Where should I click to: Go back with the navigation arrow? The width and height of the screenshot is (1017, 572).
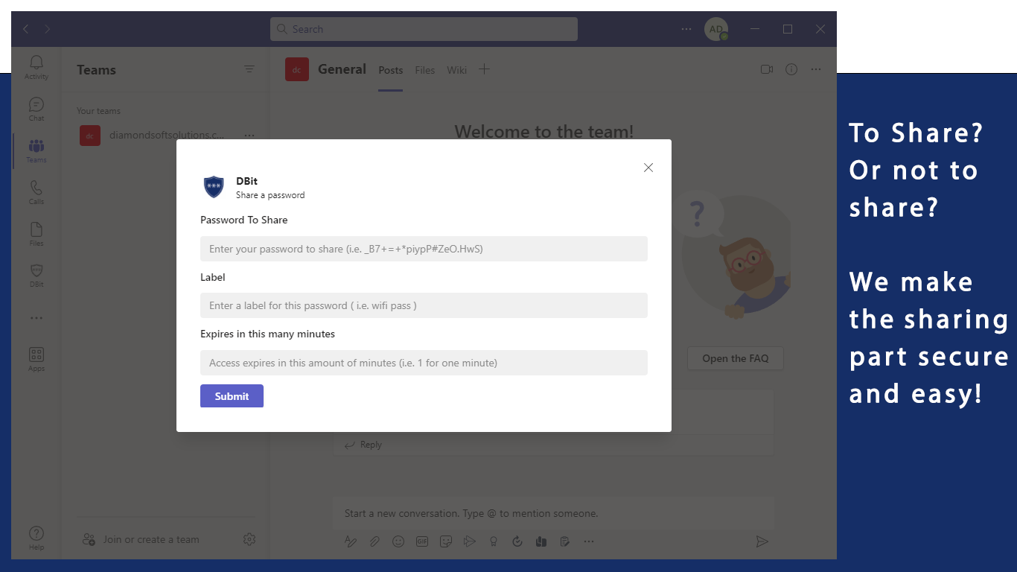point(26,29)
